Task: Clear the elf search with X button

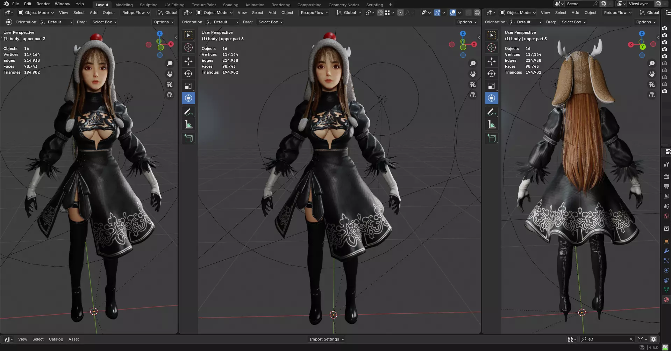Action: tap(631, 339)
